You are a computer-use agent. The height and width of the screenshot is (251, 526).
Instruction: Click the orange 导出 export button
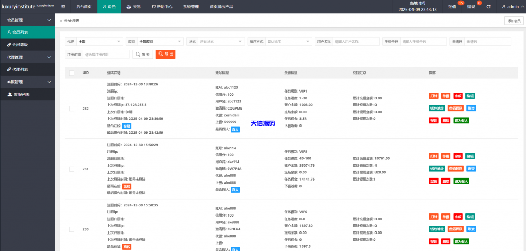[166, 54]
